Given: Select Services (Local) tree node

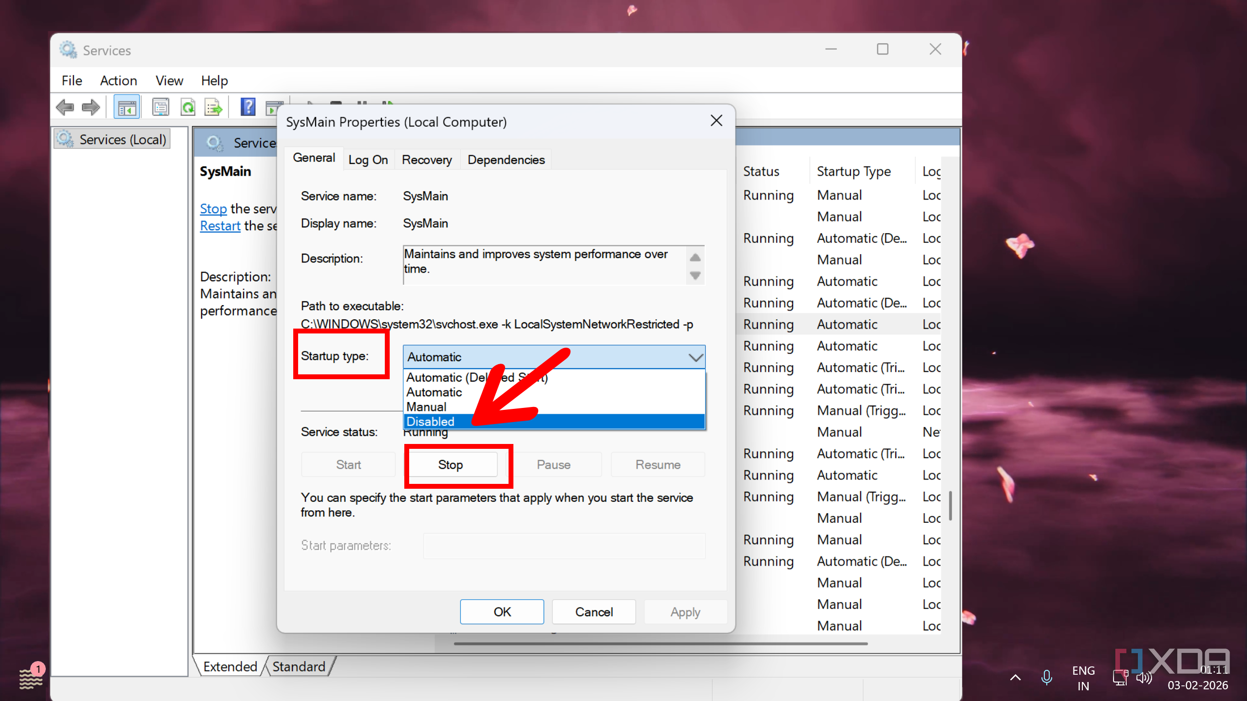Looking at the screenshot, I should click(122, 140).
